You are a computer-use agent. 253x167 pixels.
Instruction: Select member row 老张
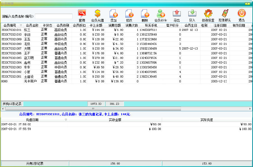[x=126, y=44]
